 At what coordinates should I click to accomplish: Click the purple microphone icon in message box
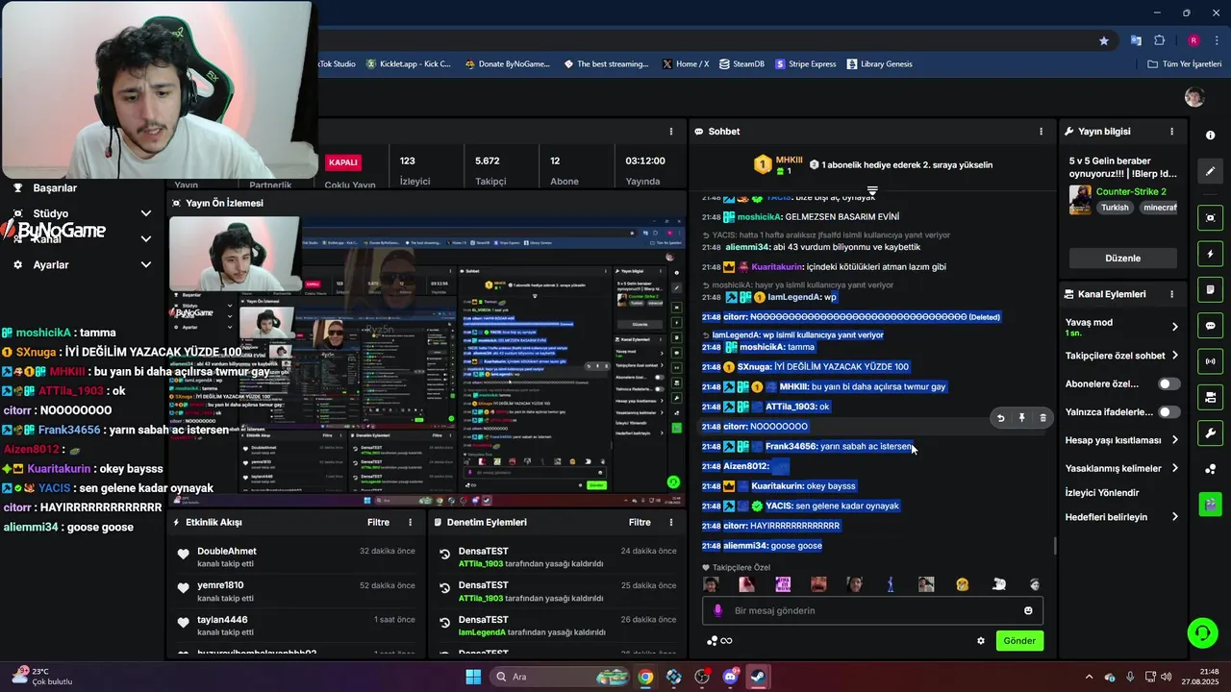click(717, 610)
